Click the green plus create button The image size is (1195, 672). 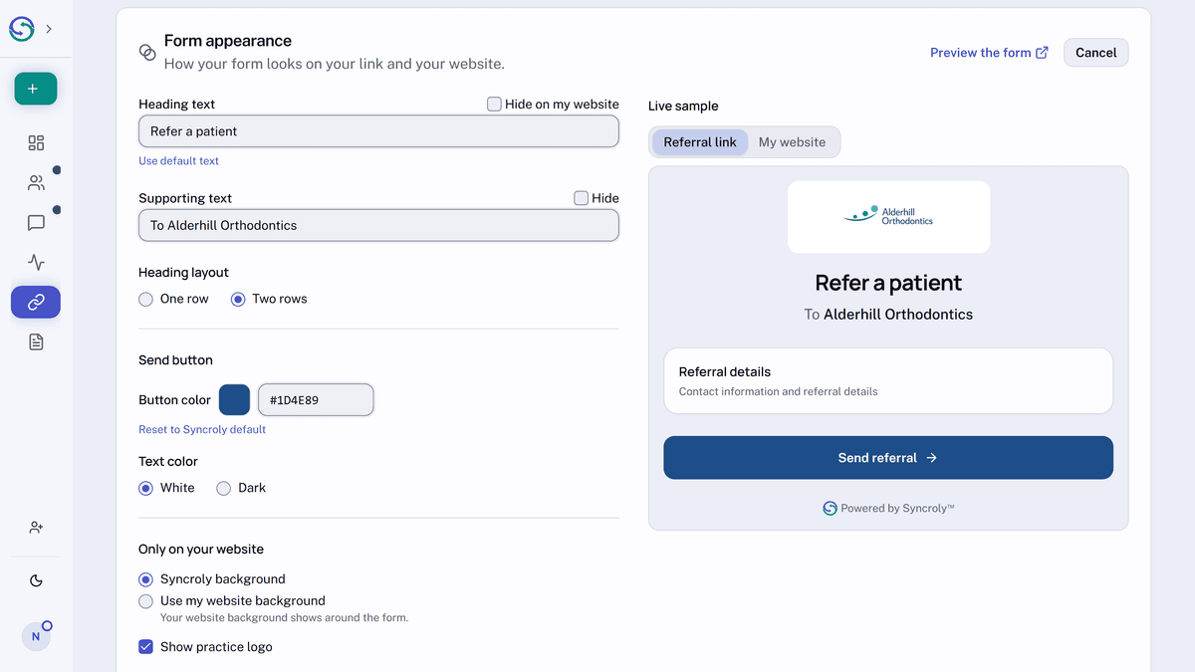[36, 89]
